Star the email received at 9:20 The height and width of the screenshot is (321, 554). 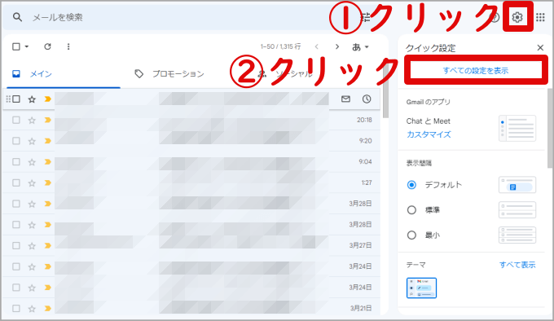(32, 141)
